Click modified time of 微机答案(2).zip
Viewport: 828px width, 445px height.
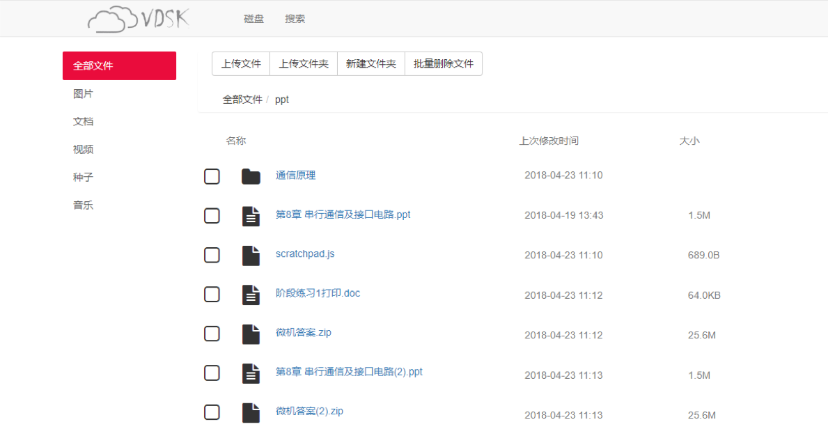(x=563, y=416)
